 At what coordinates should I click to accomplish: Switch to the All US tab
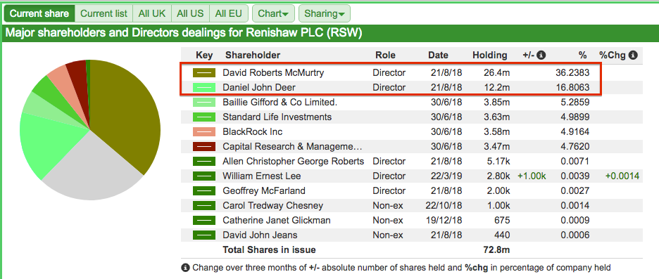pos(190,13)
